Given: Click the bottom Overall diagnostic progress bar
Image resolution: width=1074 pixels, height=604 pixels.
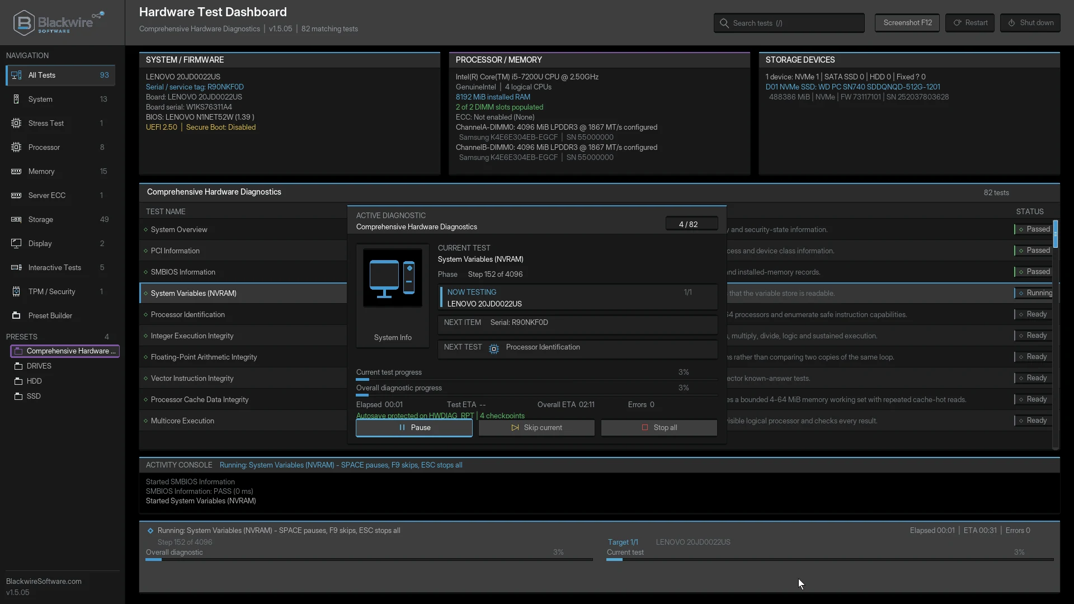Looking at the screenshot, I should coord(369,559).
